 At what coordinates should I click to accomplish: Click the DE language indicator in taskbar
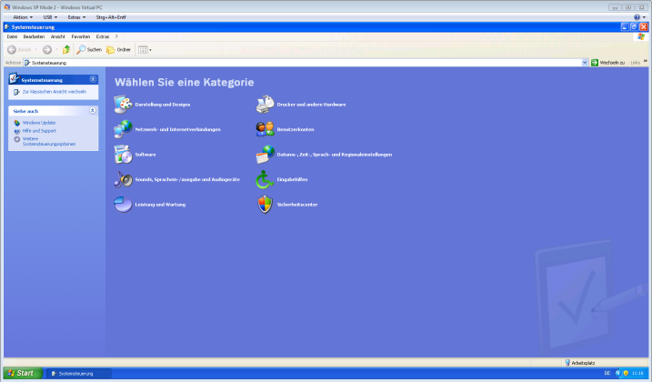[x=607, y=373]
